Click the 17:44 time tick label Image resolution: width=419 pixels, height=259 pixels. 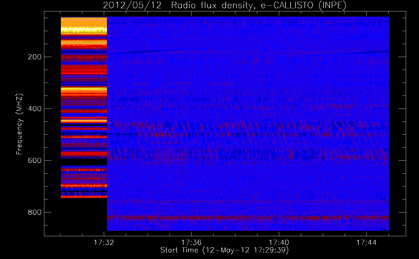point(366,243)
